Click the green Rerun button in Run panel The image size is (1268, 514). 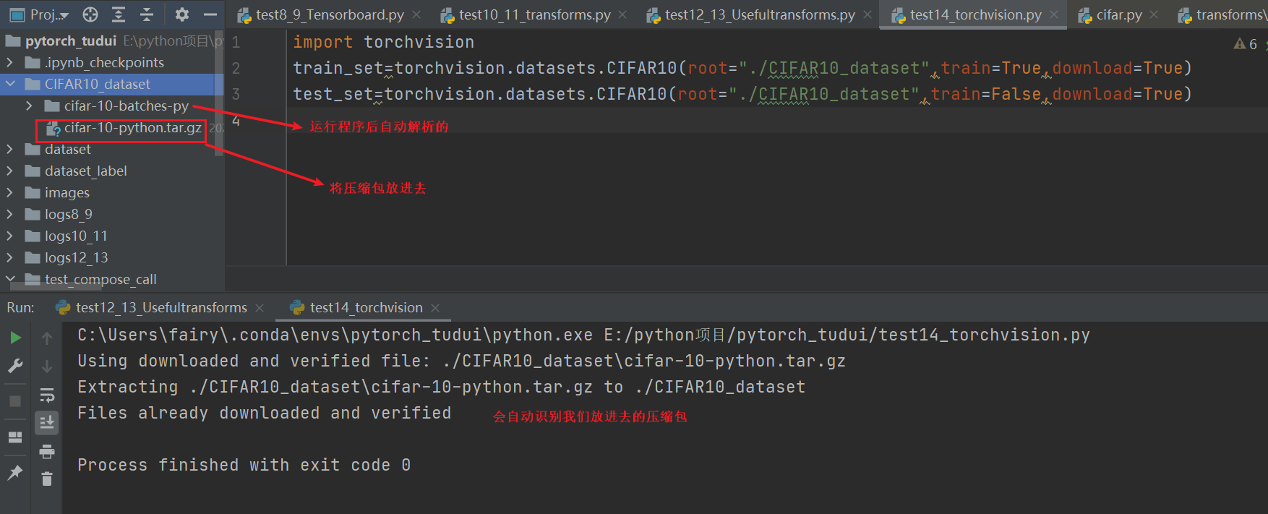click(x=15, y=338)
